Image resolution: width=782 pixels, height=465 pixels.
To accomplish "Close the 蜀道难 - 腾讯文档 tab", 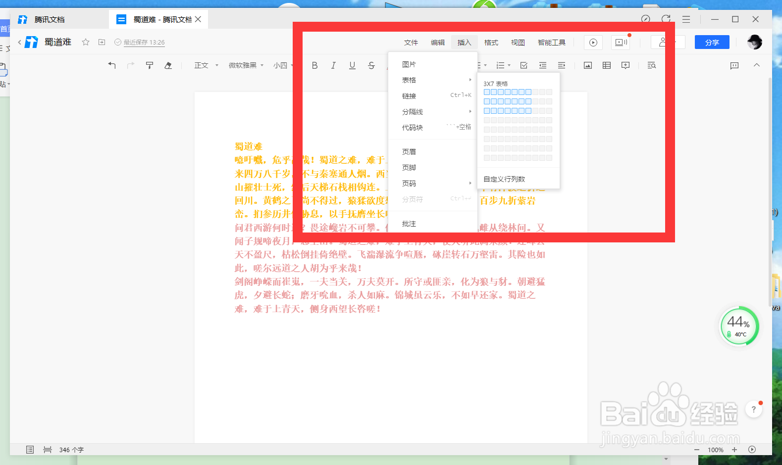I will [198, 19].
